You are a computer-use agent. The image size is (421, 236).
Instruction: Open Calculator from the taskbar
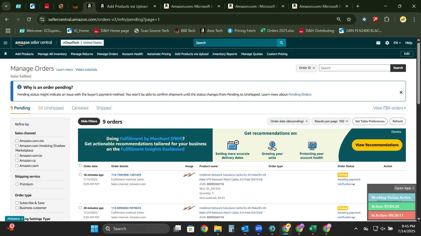(x=231, y=229)
